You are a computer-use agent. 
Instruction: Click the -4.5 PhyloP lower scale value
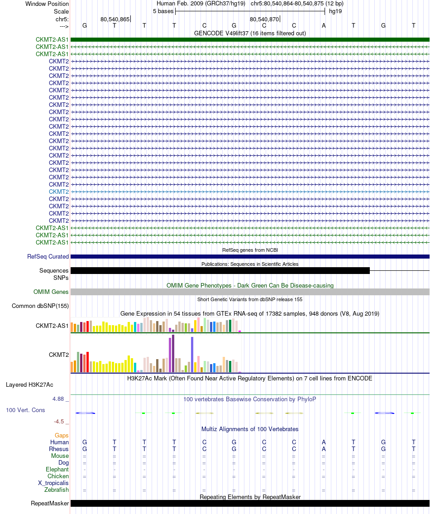(59, 422)
